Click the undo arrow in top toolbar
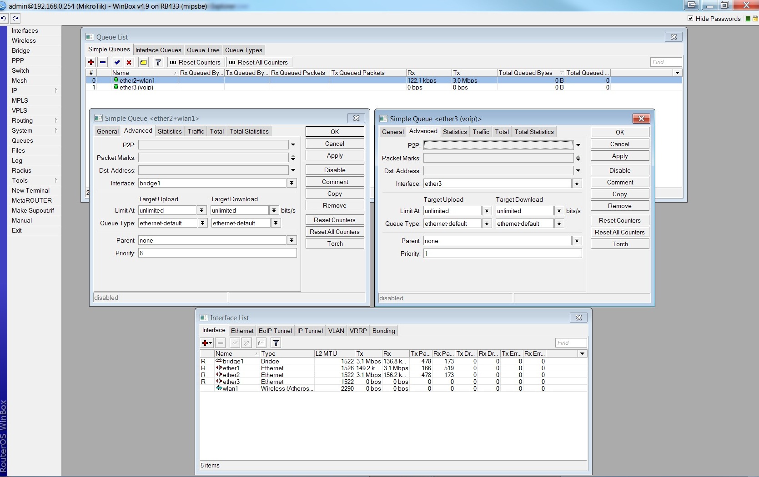The height and width of the screenshot is (477, 759). pyautogui.click(x=4, y=19)
